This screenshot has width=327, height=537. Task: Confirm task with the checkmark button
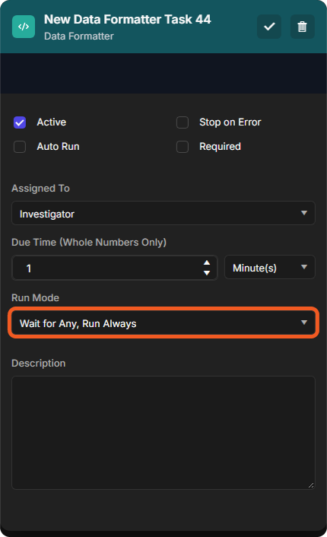(x=269, y=27)
